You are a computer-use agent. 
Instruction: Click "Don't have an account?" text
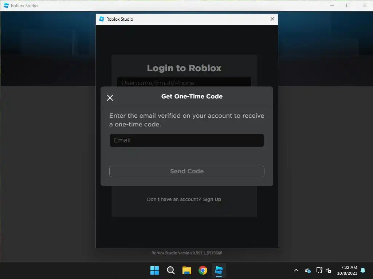[174, 199]
